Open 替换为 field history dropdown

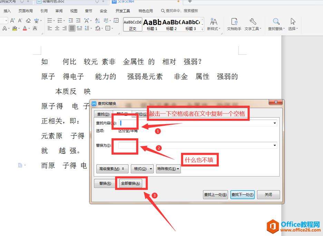pyautogui.click(x=275, y=145)
